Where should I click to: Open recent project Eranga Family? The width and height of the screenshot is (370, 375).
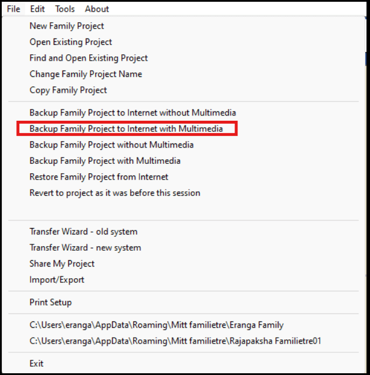156,325
